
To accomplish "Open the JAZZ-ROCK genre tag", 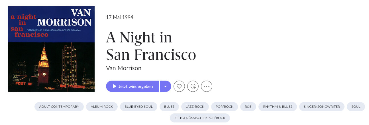I will (x=195, y=107).
